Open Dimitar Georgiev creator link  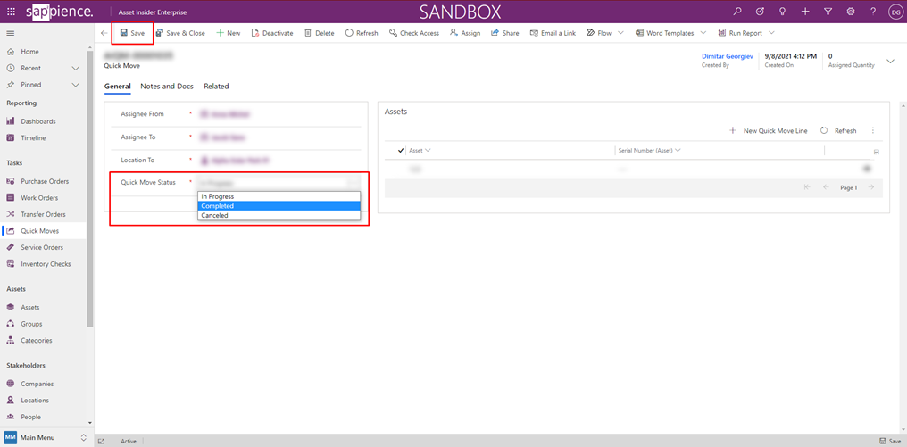point(726,56)
